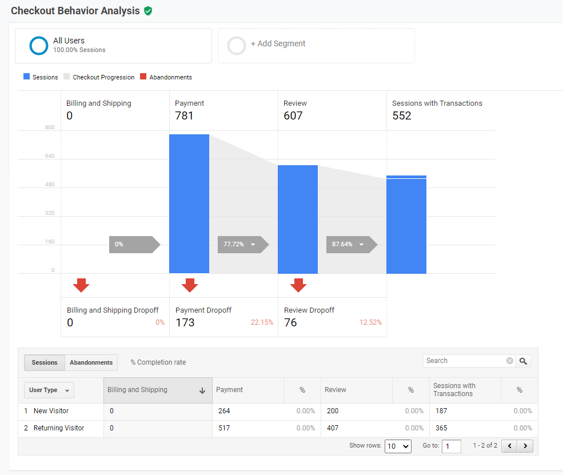Click the gray Checkout Progression legend swatch
This screenshot has width=563, height=475.
(x=66, y=77)
